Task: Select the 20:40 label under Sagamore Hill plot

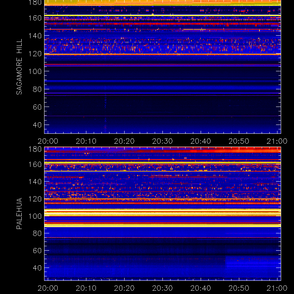Action: pos(201,141)
